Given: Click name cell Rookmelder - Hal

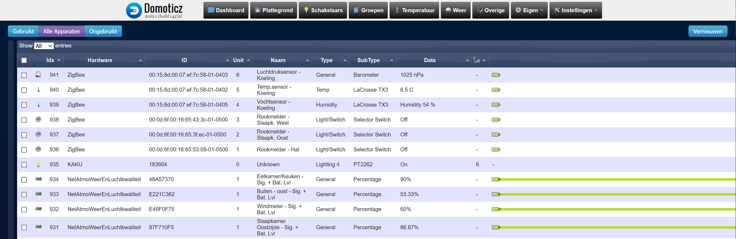Looking at the screenshot, I should click(278, 149).
